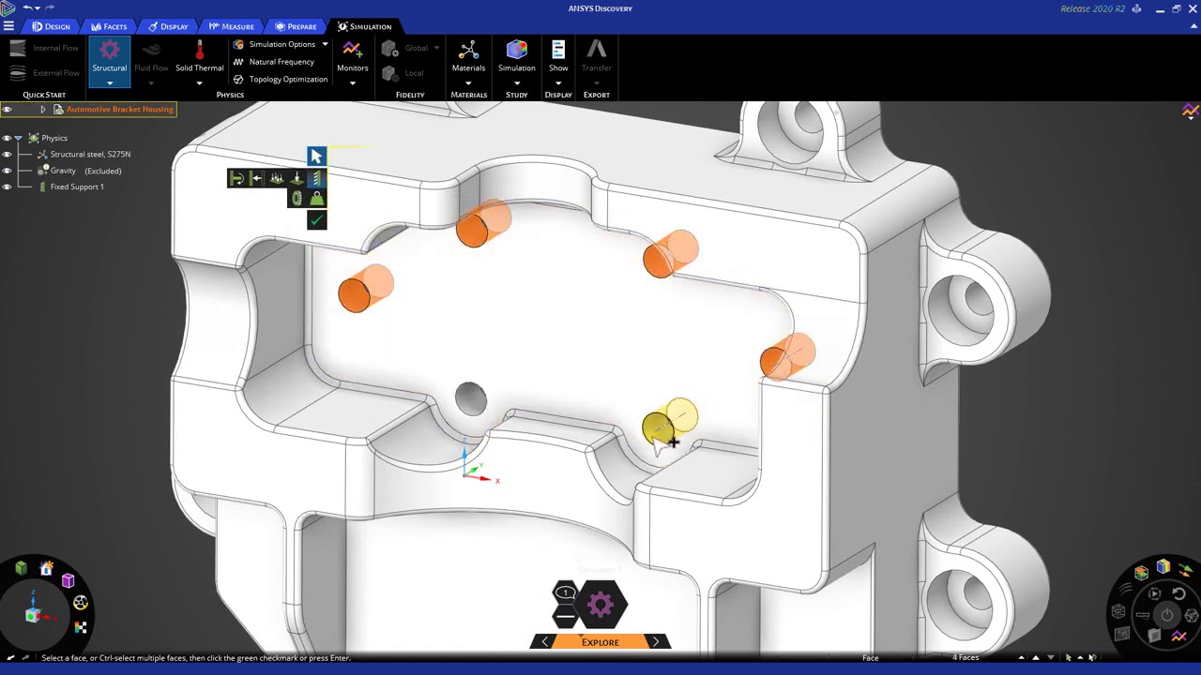Image resolution: width=1201 pixels, height=675 pixels.
Task: Select the arrow cursor tool in the viewport toolbar
Action: click(x=316, y=157)
